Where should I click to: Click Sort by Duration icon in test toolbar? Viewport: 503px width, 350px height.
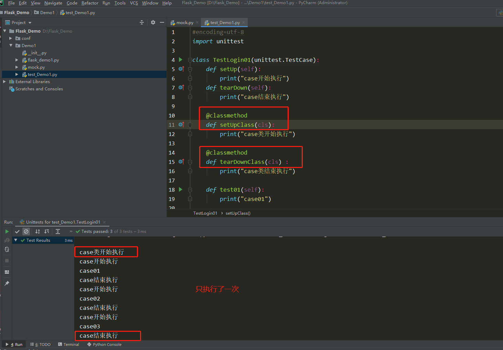click(47, 232)
